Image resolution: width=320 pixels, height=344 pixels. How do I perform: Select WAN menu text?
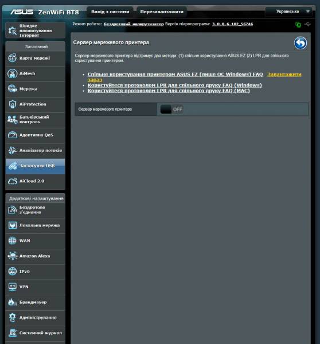tap(25, 241)
